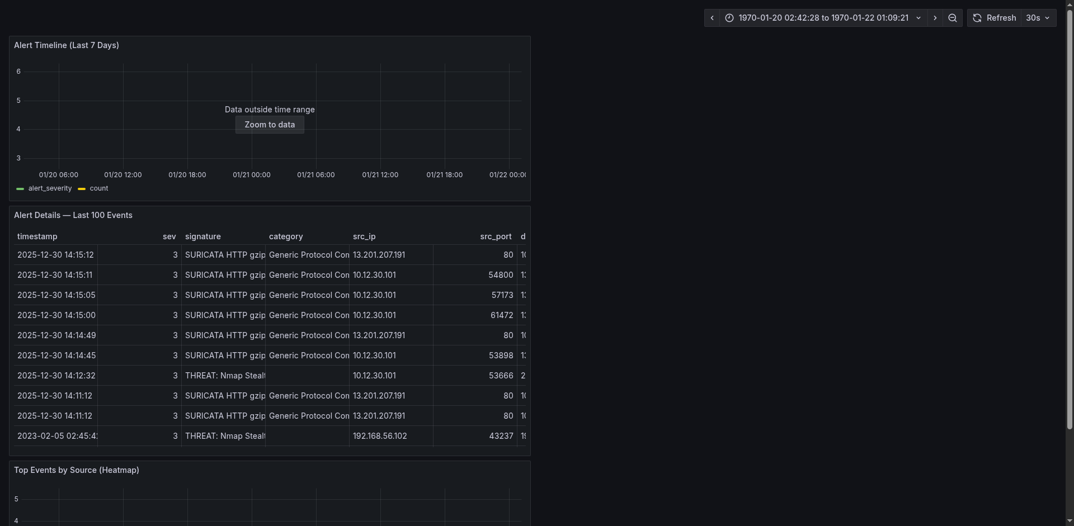Viewport: 1074px width, 526px height.
Task: Open color picker for count legend swatch
Action: tap(82, 189)
